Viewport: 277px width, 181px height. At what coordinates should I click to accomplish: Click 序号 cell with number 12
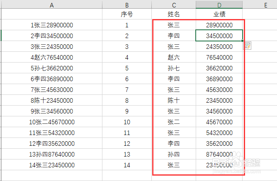click(x=127, y=143)
